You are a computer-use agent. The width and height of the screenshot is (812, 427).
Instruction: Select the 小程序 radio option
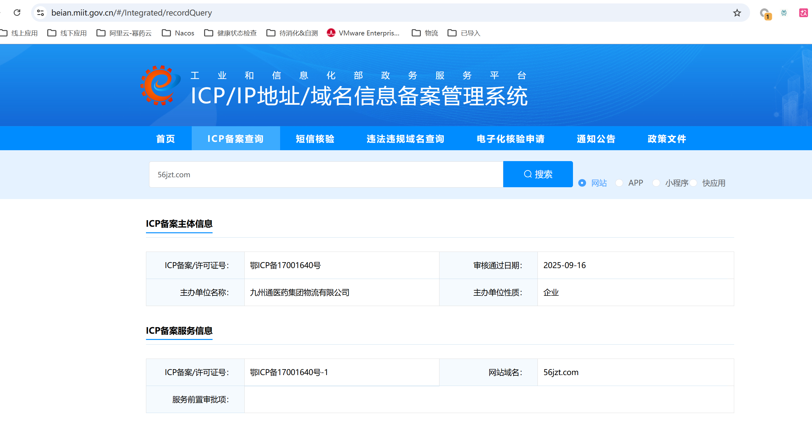656,183
